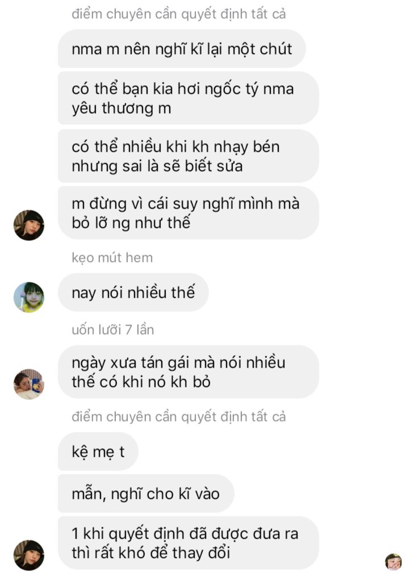Tap the black-hat avatar beside the last message
The width and height of the screenshot is (405, 588).
[x=29, y=555]
